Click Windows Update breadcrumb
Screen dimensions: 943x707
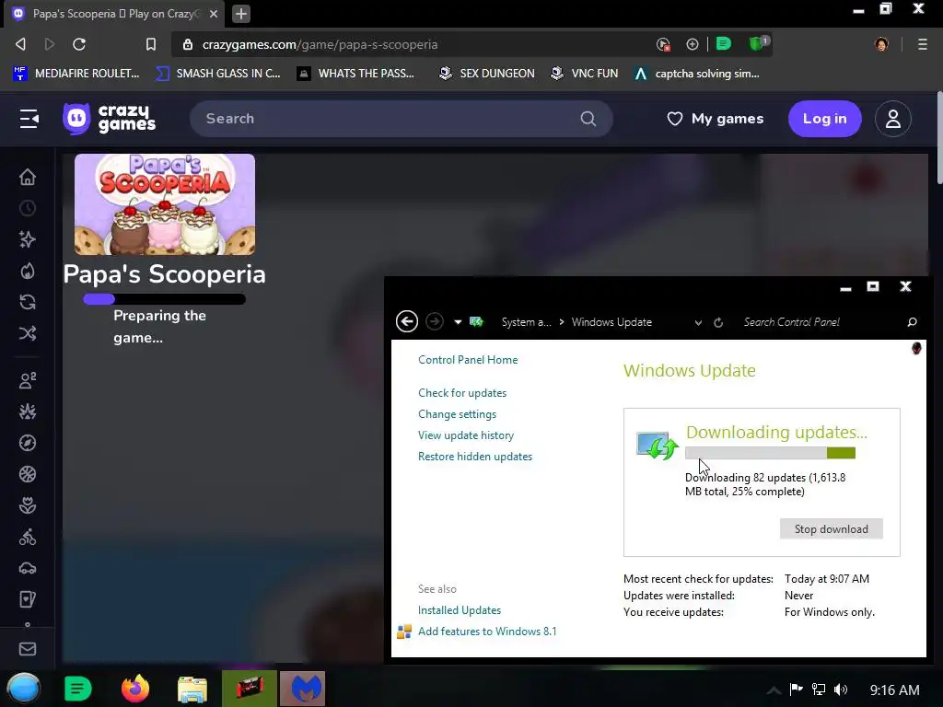(611, 321)
